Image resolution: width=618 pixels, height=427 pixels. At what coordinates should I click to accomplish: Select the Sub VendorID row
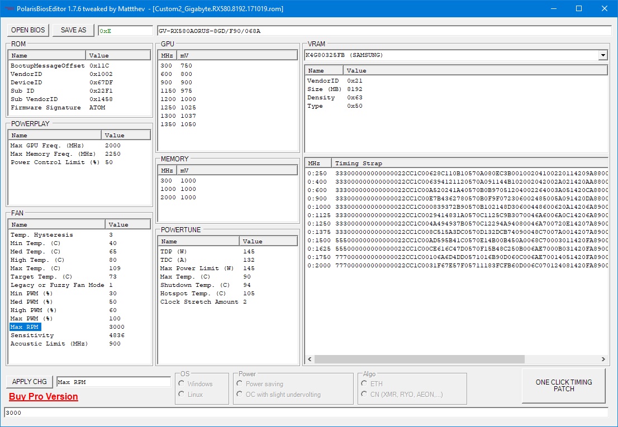tap(79, 99)
